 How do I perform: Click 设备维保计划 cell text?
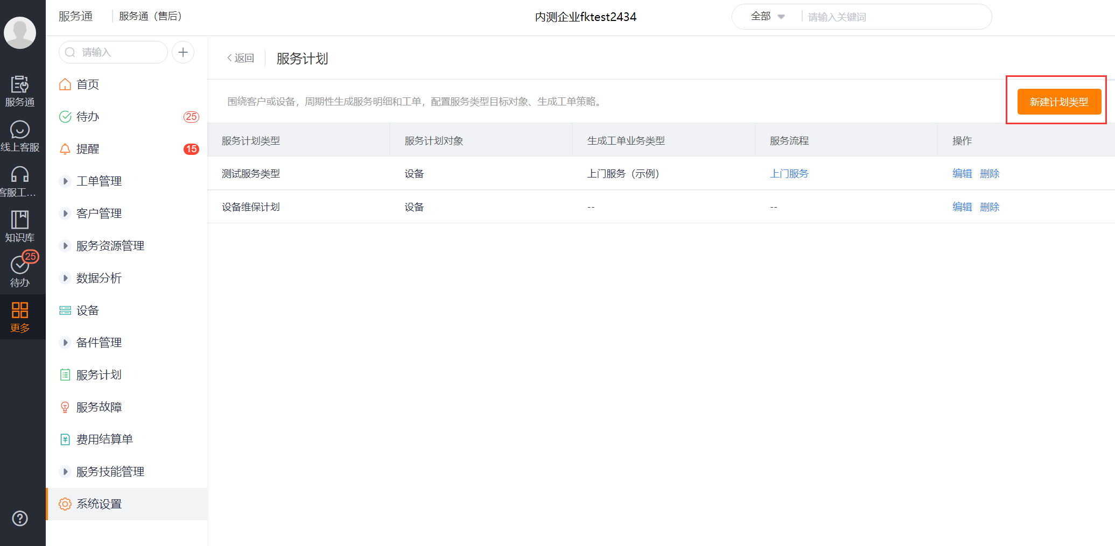click(251, 207)
